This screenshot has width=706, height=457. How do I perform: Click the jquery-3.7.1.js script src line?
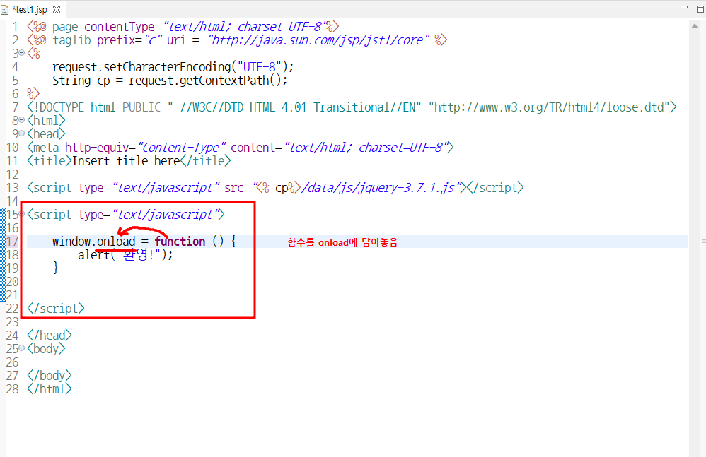pyautogui.click(x=275, y=188)
